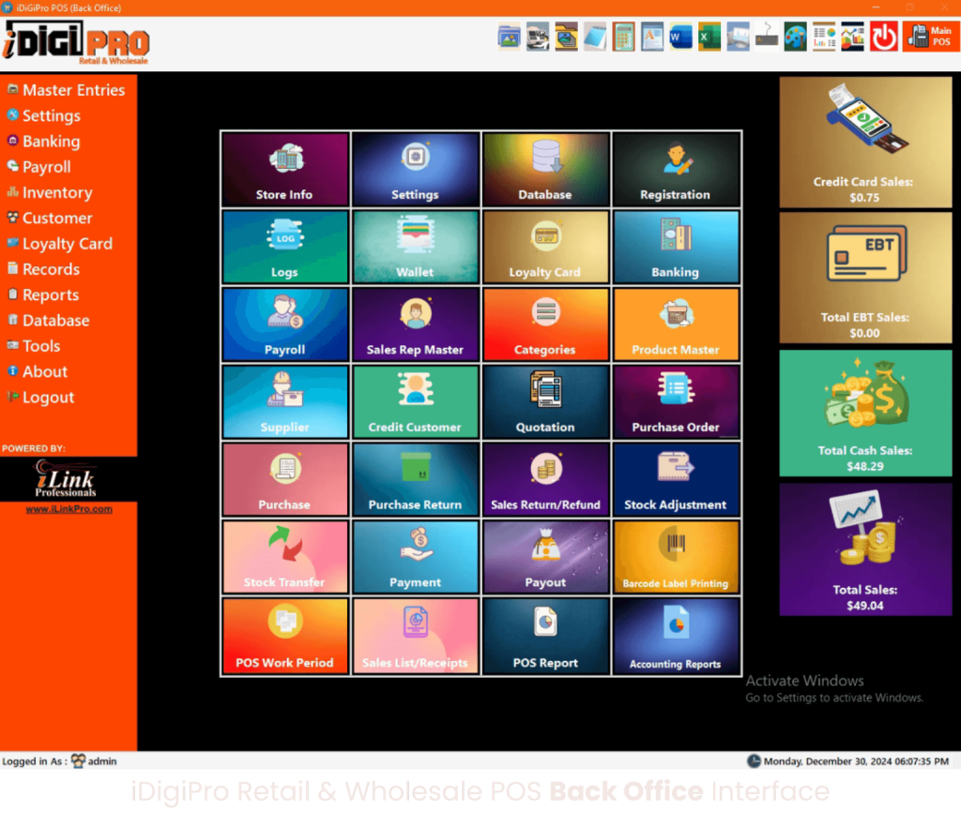Open the Settings tile in the grid
961x813 pixels.
click(415, 169)
